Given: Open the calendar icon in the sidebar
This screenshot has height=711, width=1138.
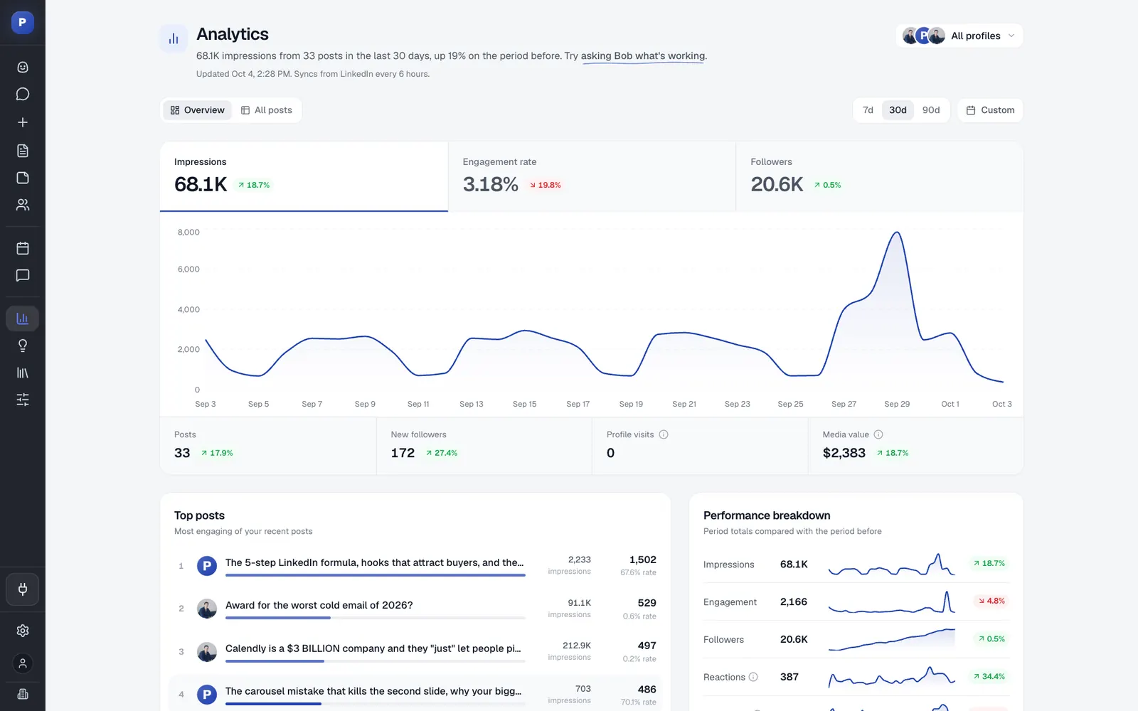Looking at the screenshot, I should point(23,248).
